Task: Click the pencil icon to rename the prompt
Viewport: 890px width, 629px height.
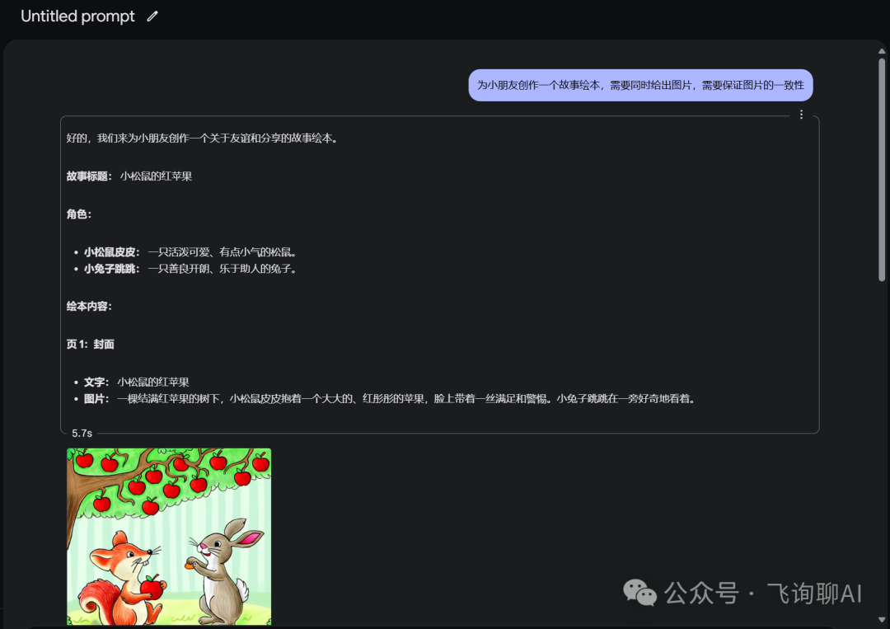Action: [x=152, y=16]
